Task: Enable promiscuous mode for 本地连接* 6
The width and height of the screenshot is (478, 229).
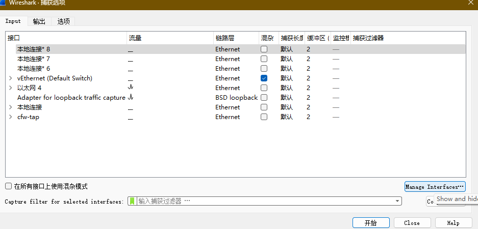Action: pyautogui.click(x=264, y=68)
